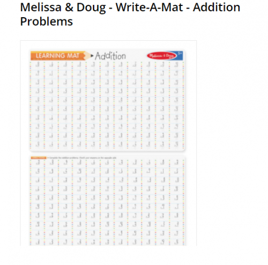Viewport: 268px width, 265px height.
Task: Click the directions sentence on lower mat
Action: (82, 158)
